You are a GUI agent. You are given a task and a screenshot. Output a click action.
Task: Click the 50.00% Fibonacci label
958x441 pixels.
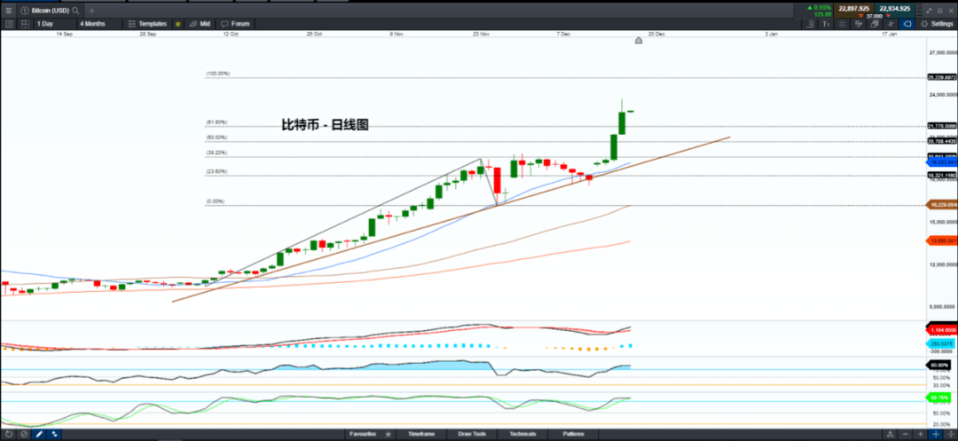217,138
